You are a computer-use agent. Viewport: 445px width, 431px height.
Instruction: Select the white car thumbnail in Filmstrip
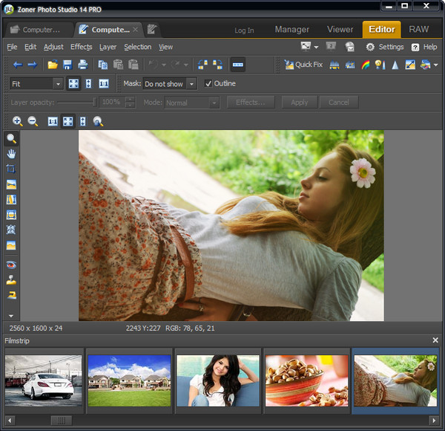coord(44,380)
